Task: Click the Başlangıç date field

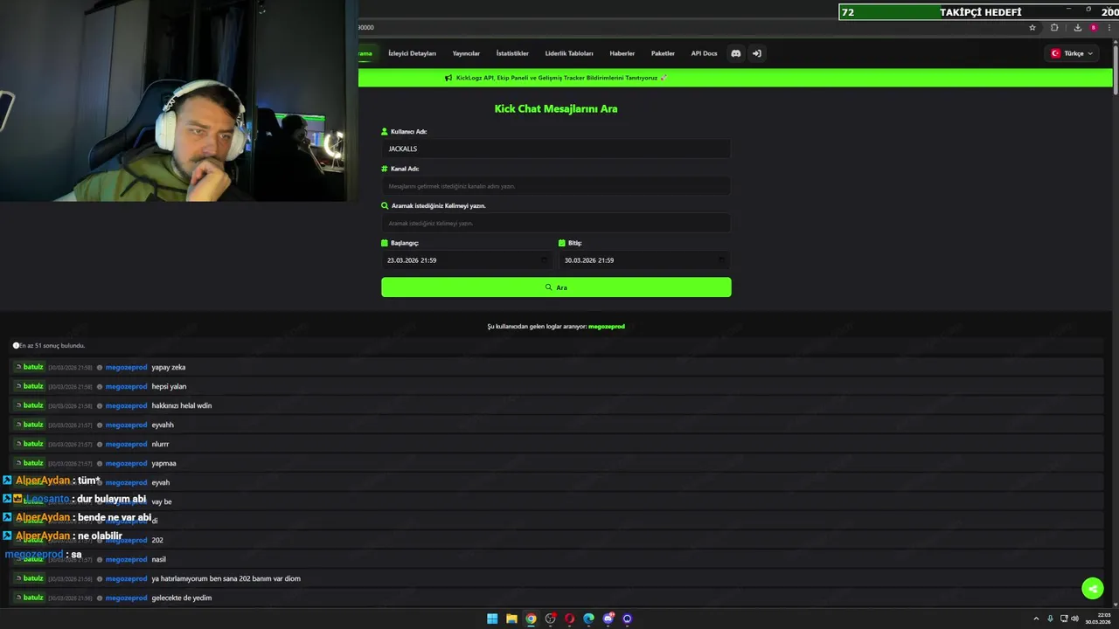Action: pos(468,260)
